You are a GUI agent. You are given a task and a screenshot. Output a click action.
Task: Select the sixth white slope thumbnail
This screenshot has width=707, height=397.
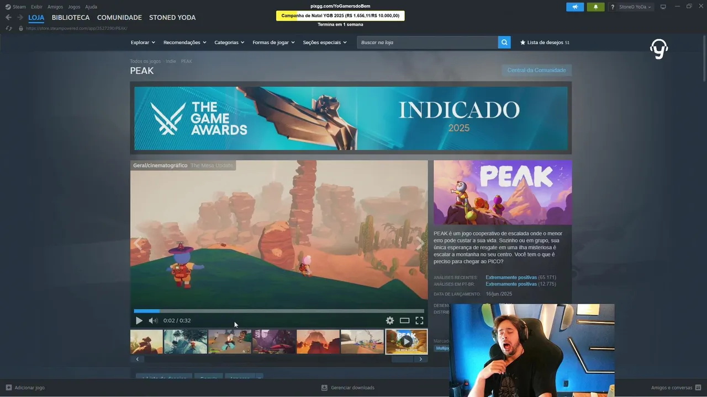362,341
